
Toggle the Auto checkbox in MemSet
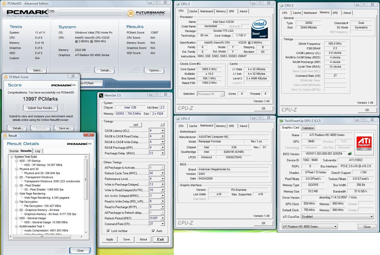point(153,231)
